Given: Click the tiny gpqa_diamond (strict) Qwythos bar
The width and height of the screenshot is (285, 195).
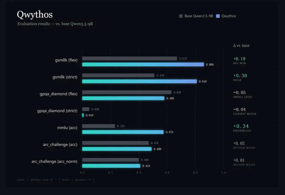Looking at the screenshot, I should pyautogui.click(x=83, y=115).
